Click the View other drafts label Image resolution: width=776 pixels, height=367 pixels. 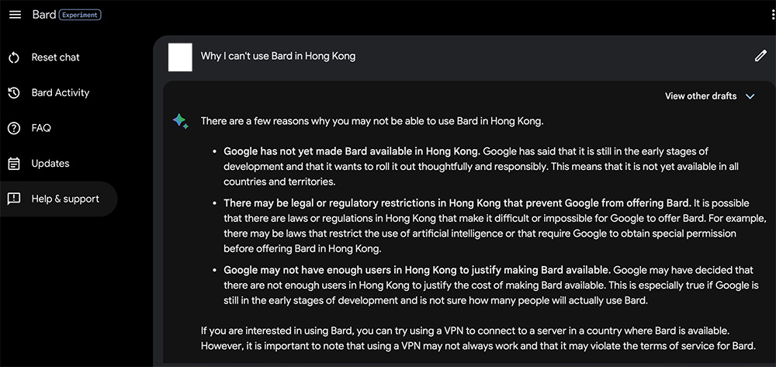pos(701,96)
